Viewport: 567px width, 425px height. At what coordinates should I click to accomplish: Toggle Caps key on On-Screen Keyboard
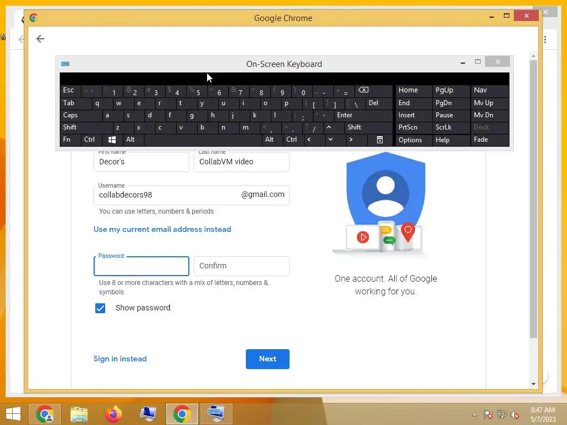point(80,115)
